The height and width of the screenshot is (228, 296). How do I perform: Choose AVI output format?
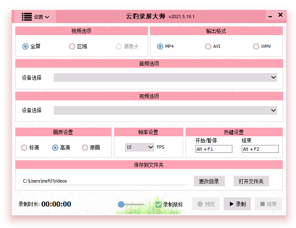pyautogui.click(x=208, y=46)
